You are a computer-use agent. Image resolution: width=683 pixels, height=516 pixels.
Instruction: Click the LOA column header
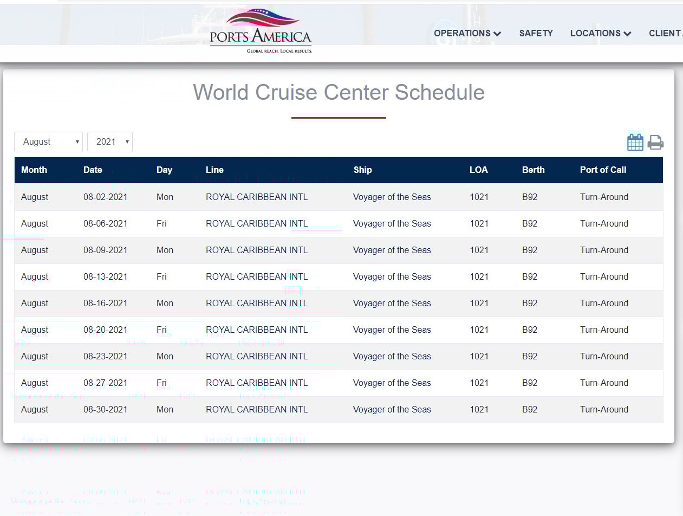point(479,170)
